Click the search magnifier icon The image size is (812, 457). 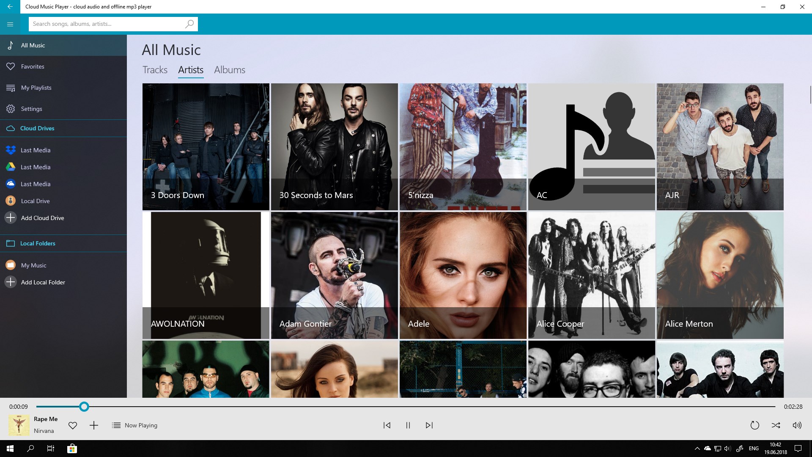point(189,24)
